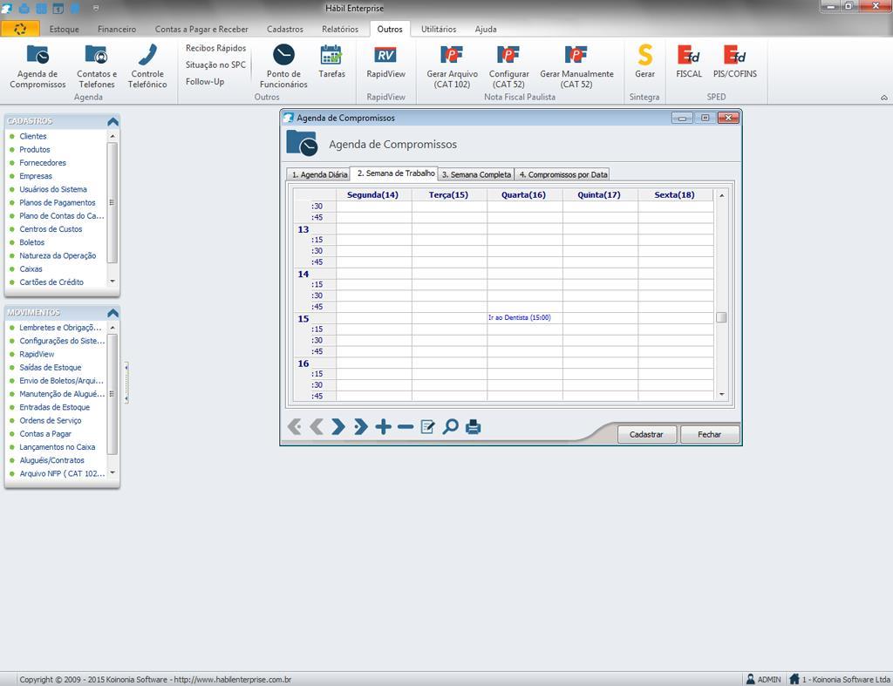893x686 pixels.
Task: Select the 4. Compromissos por Data tab
Action: [x=562, y=175]
